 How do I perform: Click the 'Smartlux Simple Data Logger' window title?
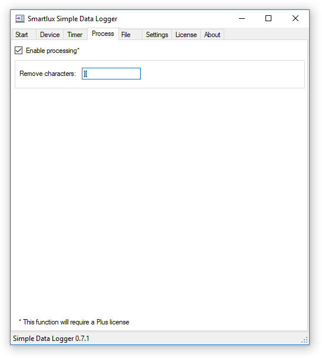(x=72, y=19)
